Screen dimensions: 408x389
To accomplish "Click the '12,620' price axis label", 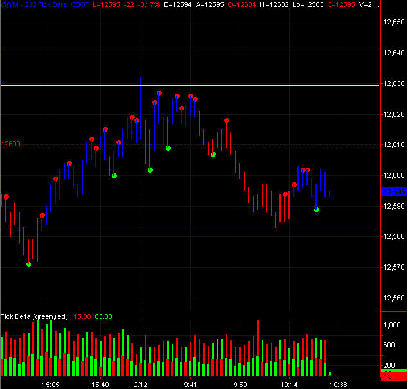I will pyautogui.click(x=394, y=114).
